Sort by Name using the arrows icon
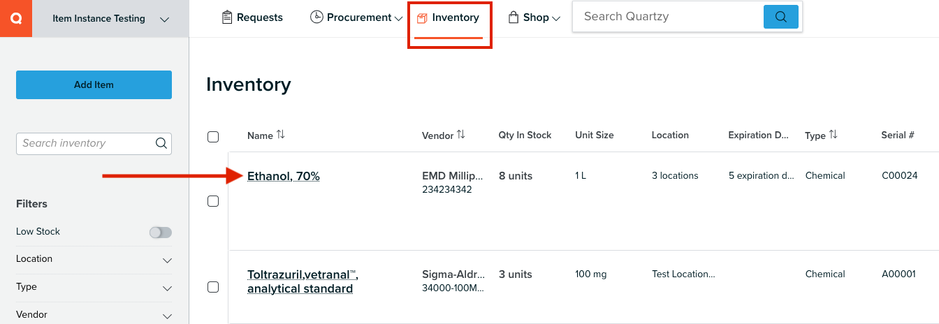This screenshot has width=939, height=324. (281, 135)
